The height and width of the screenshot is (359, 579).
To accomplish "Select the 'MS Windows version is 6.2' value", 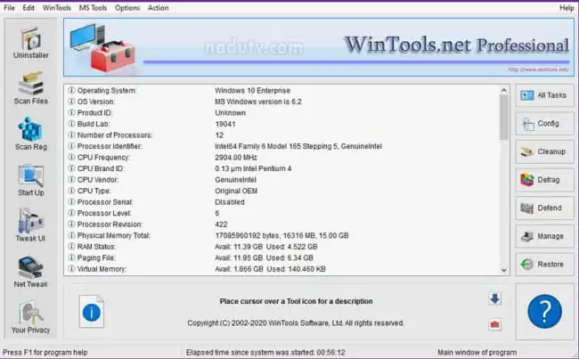I will 258,102.
